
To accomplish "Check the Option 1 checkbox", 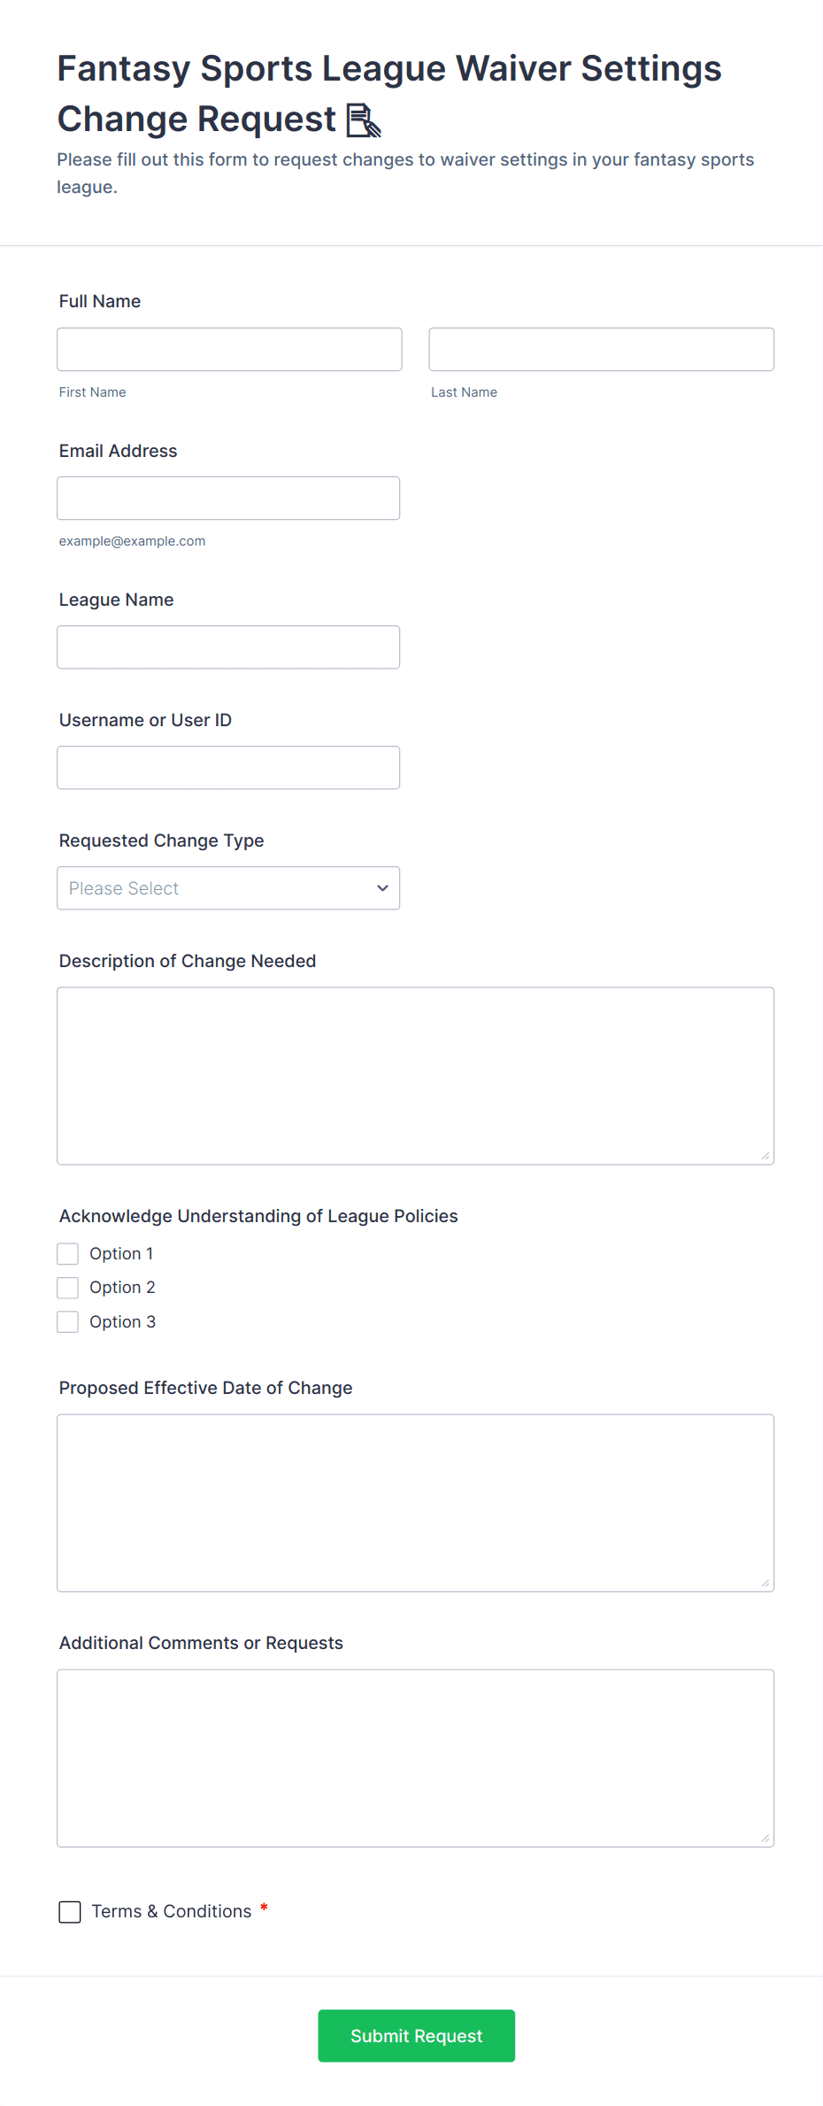I will 68,1254.
